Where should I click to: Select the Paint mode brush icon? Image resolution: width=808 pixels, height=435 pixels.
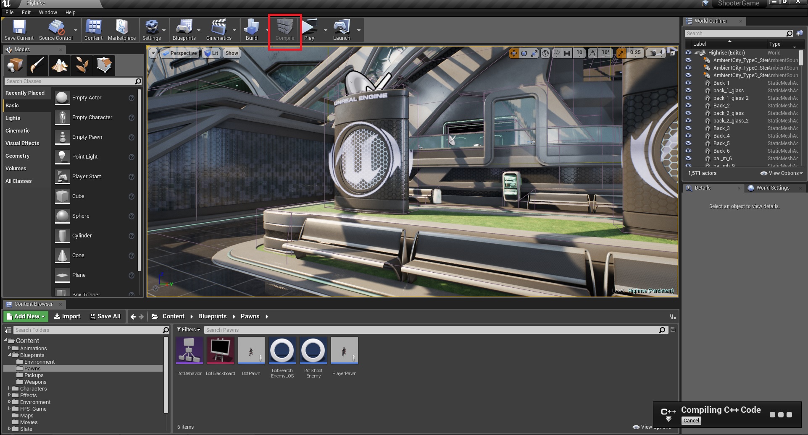click(x=37, y=65)
